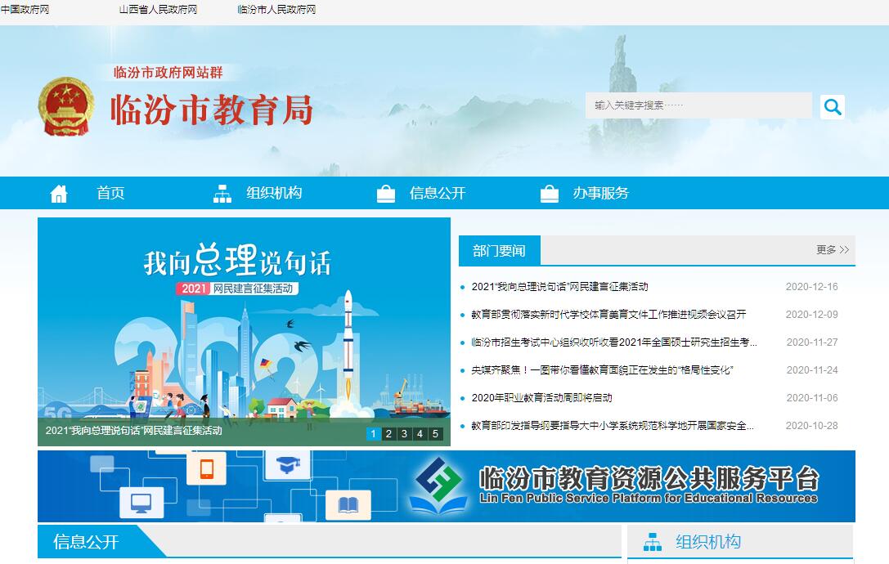Click the organization chart icon beside 组织机构
This screenshot has height=564, width=889.
click(x=222, y=194)
